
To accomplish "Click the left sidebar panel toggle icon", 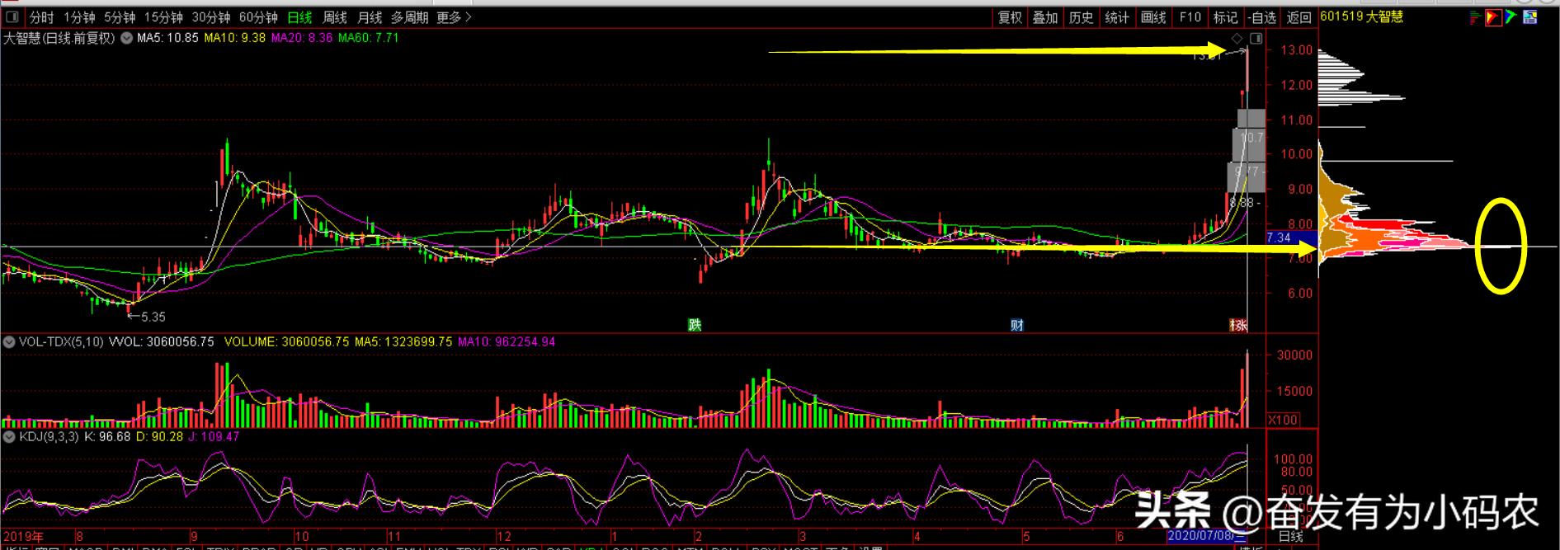I will 12,17.
